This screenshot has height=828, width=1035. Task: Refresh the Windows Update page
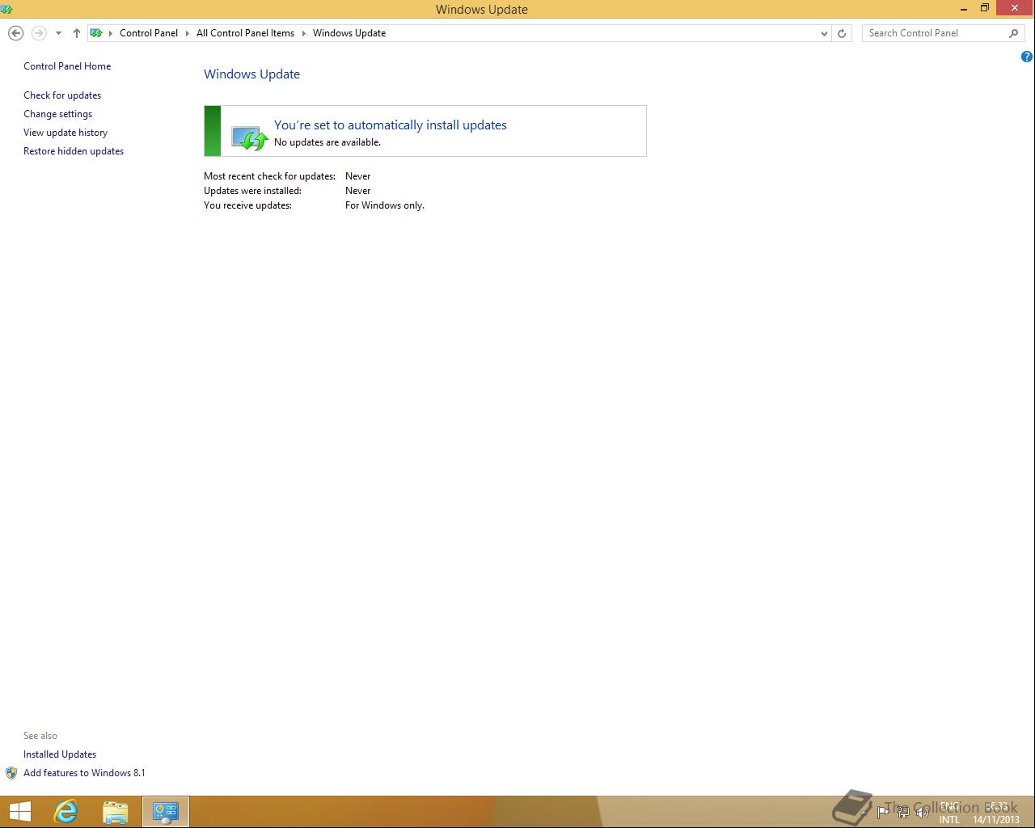[842, 33]
